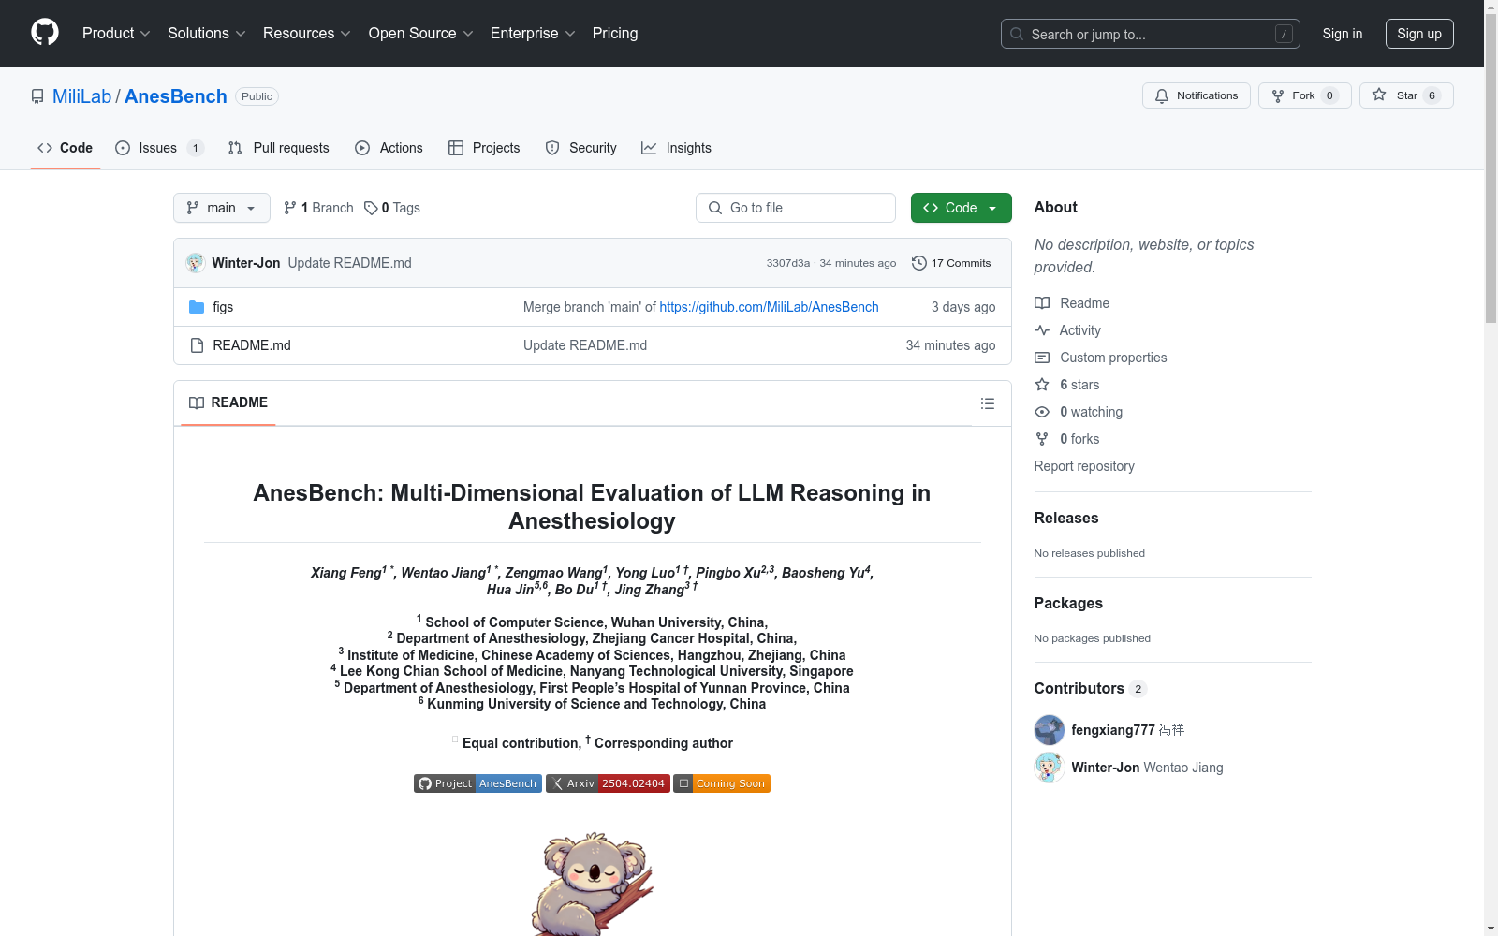Viewport: 1498px width, 936px height.
Task: Click the Sign in link
Action: pyautogui.click(x=1343, y=34)
